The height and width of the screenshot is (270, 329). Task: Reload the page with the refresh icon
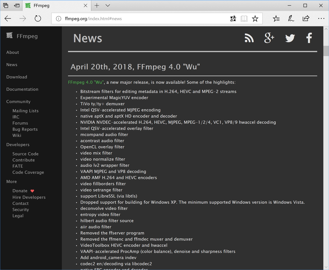pyautogui.click(x=38, y=18)
